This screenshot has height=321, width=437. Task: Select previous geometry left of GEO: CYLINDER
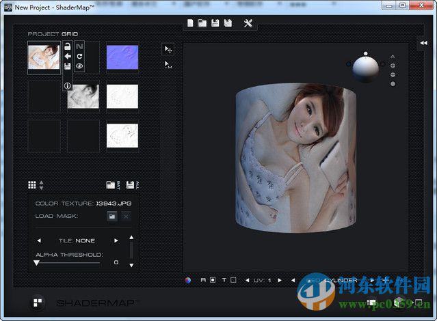coord(293,280)
